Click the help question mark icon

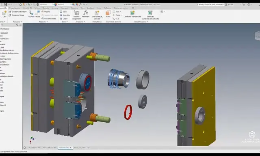coord(249,4)
